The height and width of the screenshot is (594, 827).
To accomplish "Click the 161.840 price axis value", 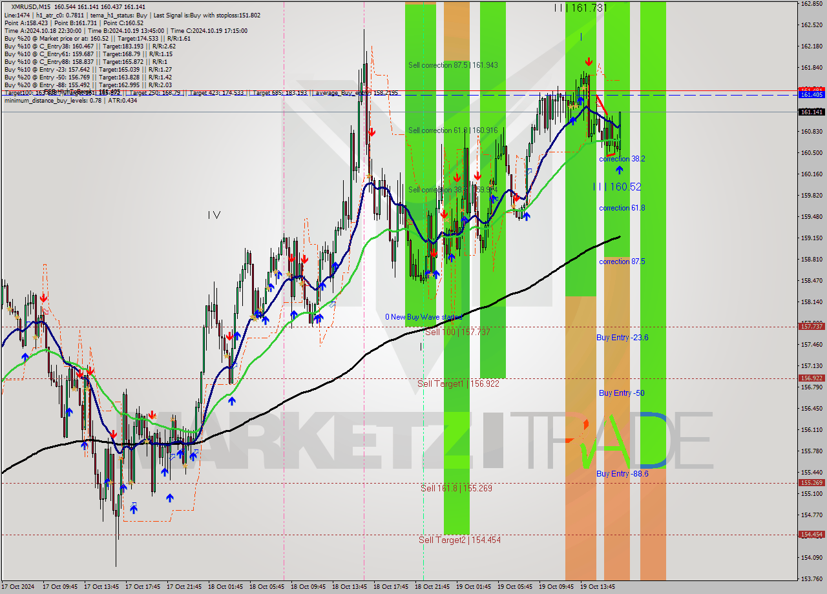I will pos(811,67).
